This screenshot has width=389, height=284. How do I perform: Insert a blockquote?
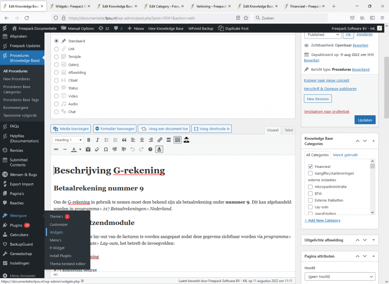124,140
